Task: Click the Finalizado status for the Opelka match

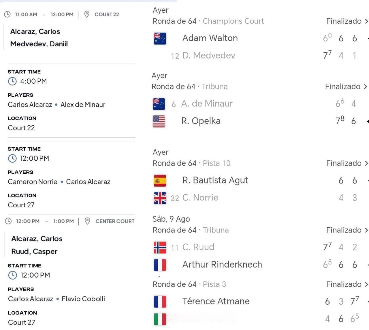Action: click(343, 87)
